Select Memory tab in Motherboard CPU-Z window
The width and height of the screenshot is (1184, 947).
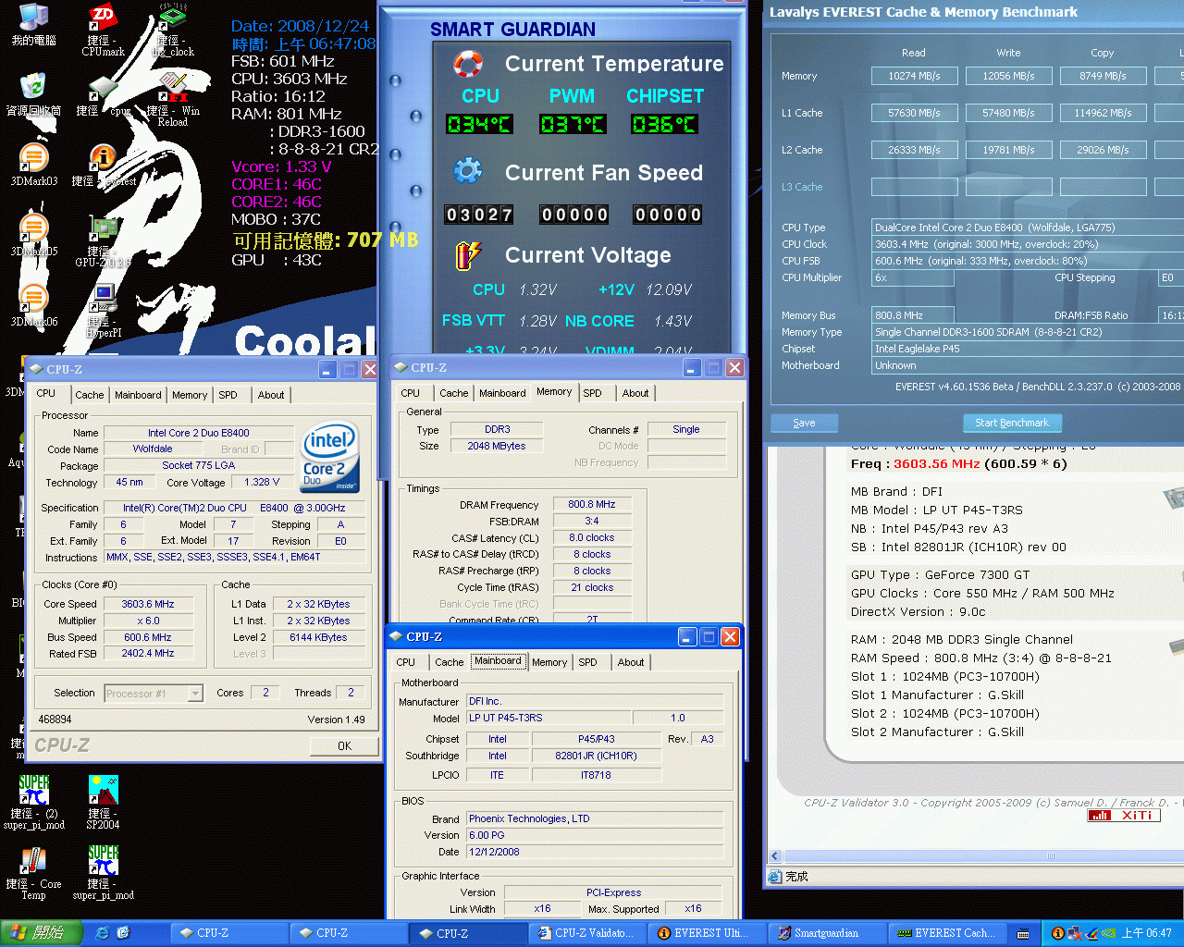coord(549,662)
